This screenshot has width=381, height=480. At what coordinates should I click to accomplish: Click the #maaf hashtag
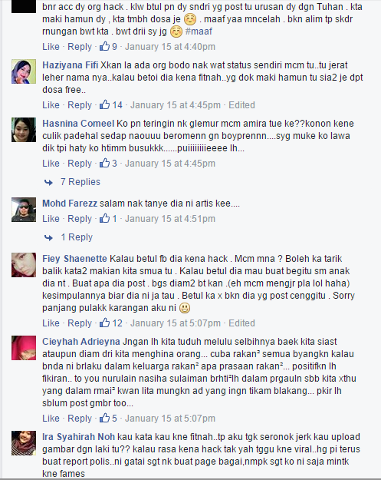pyautogui.click(x=199, y=31)
